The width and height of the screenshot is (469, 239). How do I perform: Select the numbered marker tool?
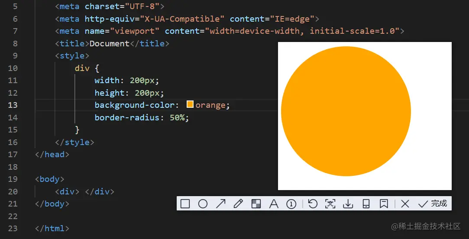pos(291,203)
